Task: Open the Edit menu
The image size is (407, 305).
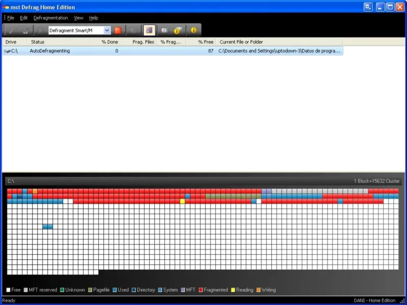Action: [x=23, y=18]
